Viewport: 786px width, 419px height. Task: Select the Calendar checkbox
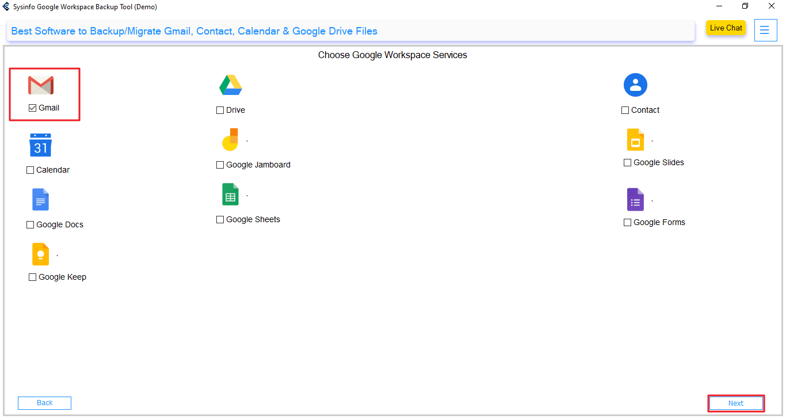point(30,170)
